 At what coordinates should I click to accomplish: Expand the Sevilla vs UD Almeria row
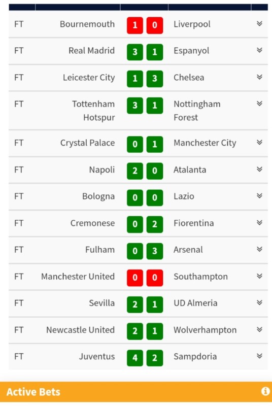click(x=259, y=302)
